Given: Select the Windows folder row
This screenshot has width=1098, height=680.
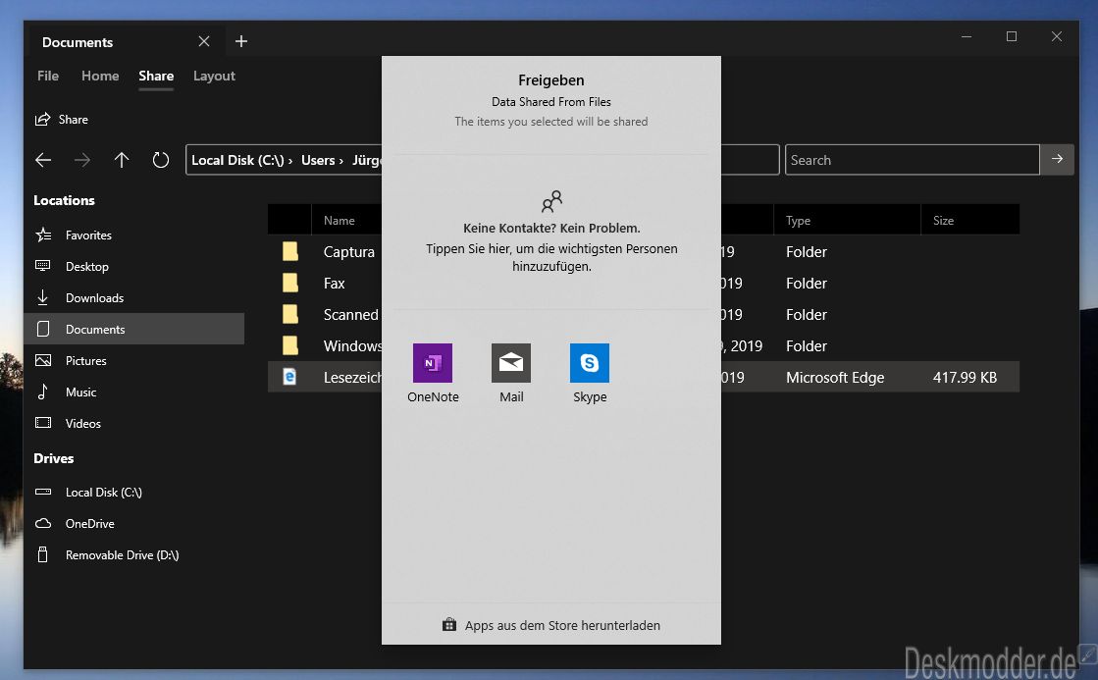Looking at the screenshot, I should (x=644, y=346).
